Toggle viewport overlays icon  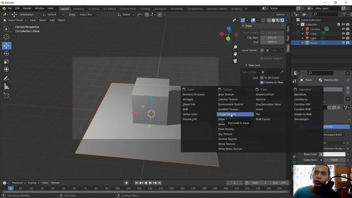pos(253,20)
